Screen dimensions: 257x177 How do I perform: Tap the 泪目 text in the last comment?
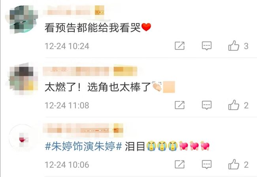coord(135,146)
